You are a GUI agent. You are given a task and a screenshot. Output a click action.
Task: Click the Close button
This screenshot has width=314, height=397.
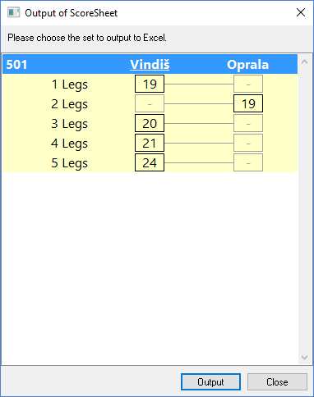(x=277, y=381)
